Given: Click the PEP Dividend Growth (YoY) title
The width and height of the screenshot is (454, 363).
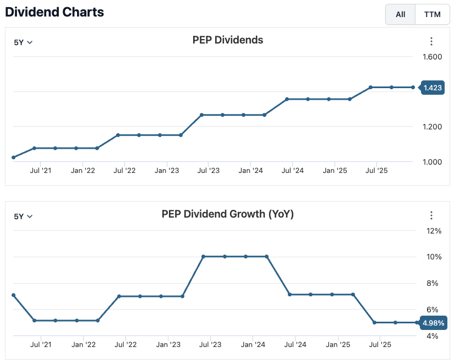Looking at the screenshot, I should click(227, 214).
